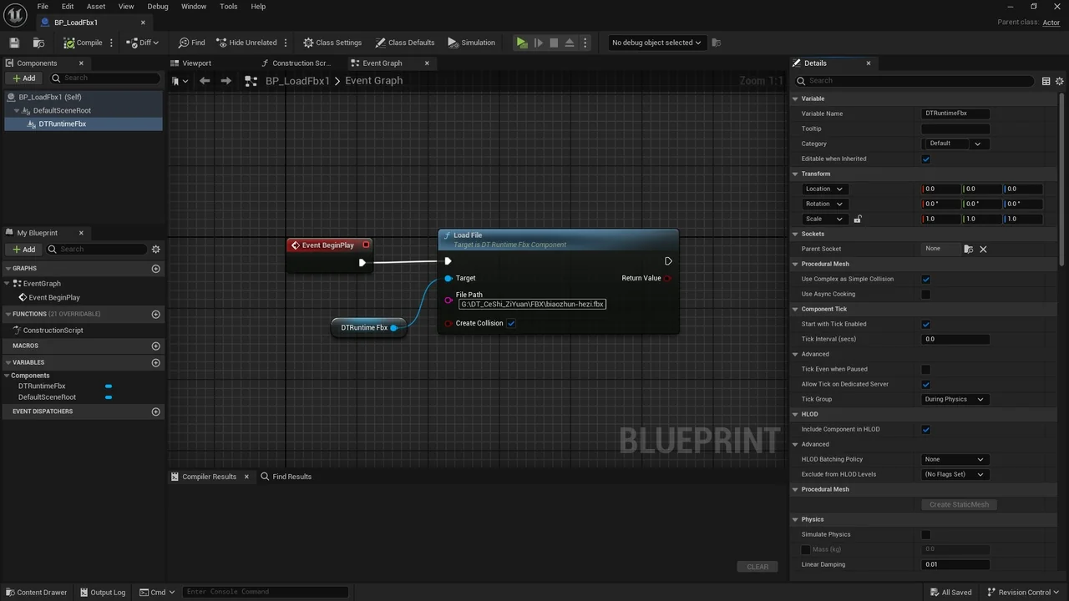
Task: Browse to asset in Content Browser
Action: pos(38,43)
